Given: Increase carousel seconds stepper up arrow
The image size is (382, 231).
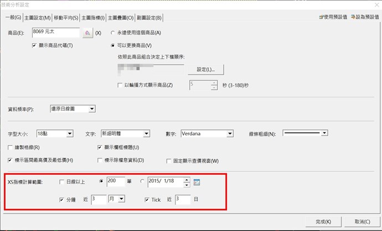Looking at the screenshot, I should click(x=214, y=83).
